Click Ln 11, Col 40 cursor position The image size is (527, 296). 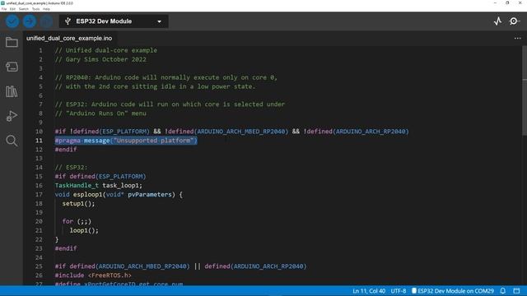pyautogui.click(x=369, y=291)
